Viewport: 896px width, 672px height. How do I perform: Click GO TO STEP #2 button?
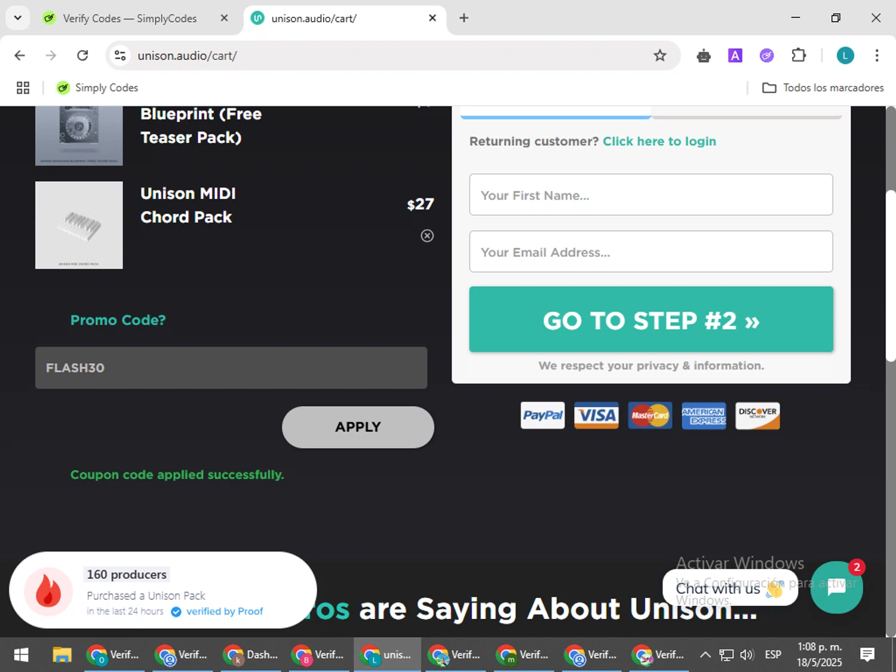pos(651,320)
